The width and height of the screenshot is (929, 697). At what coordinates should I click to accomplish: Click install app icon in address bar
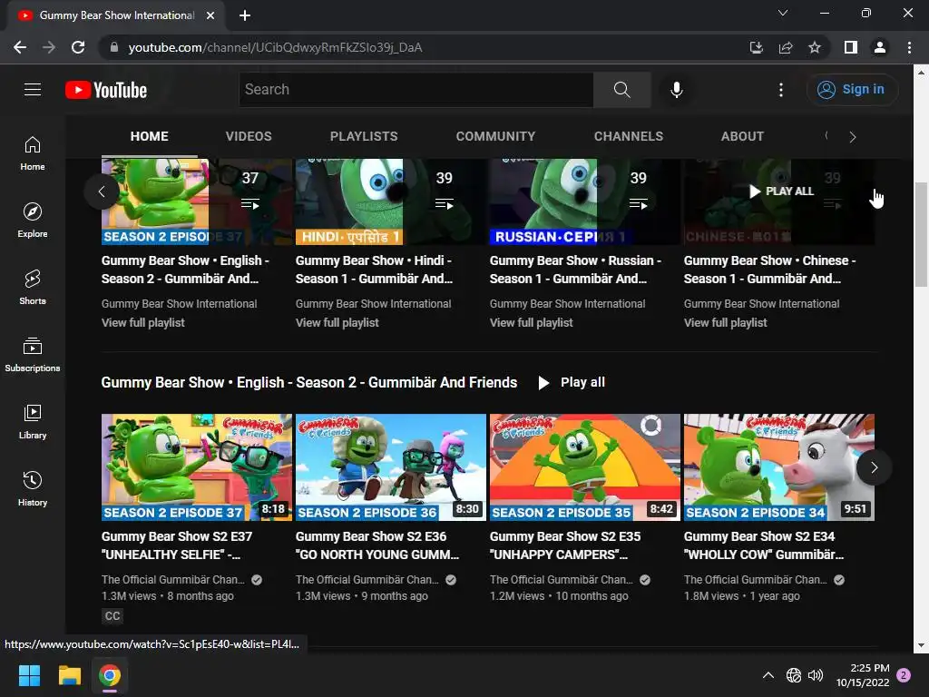pyautogui.click(x=757, y=47)
